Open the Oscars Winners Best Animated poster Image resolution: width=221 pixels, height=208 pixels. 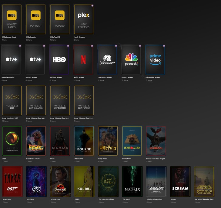[x=36, y=100]
